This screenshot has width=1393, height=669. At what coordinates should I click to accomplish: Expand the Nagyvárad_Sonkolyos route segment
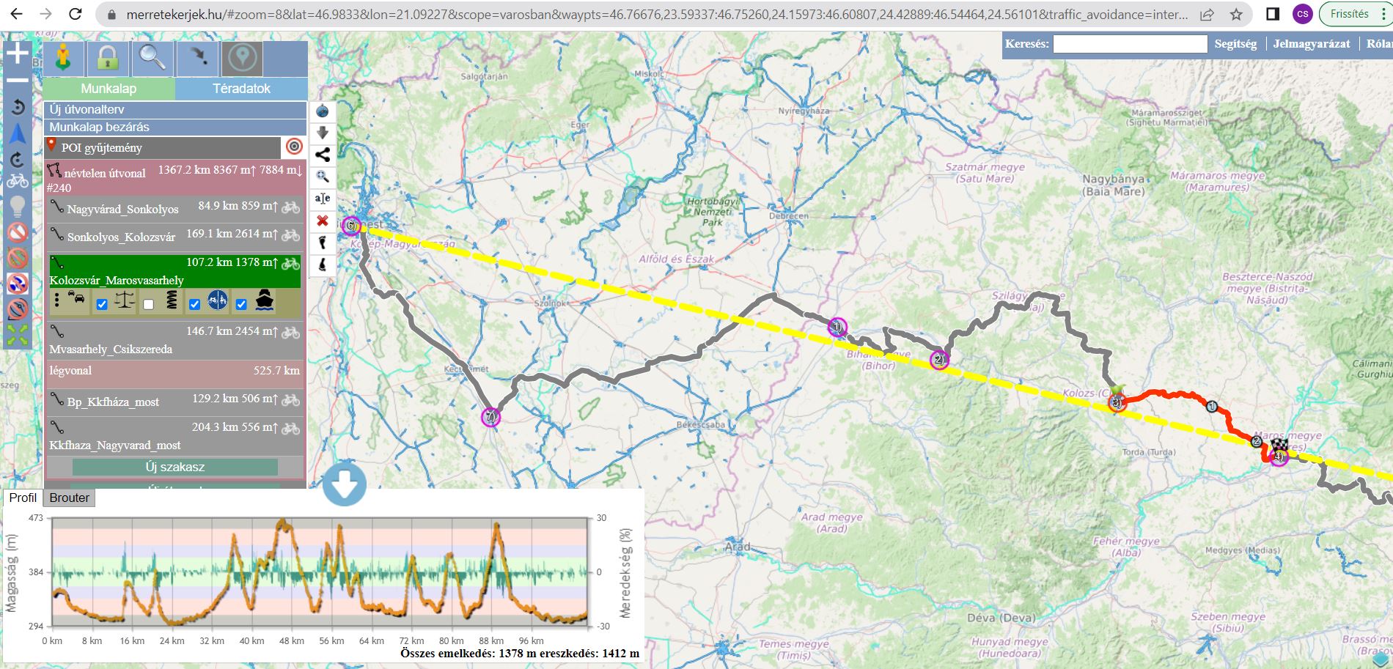[x=122, y=209]
